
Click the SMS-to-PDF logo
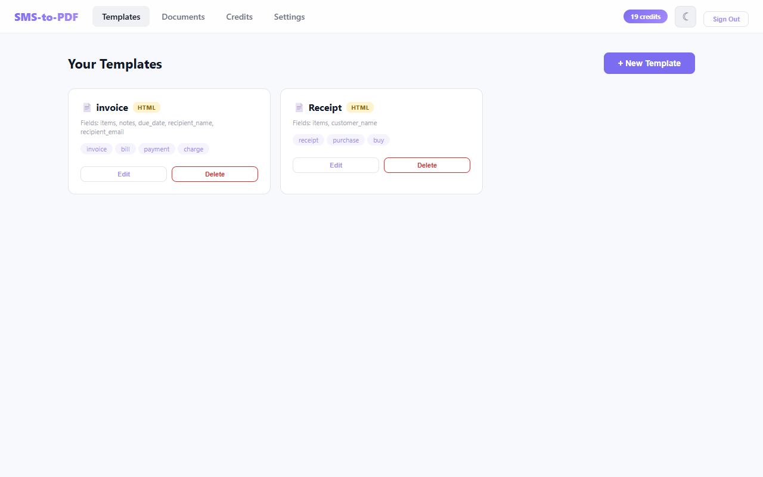[46, 16]
